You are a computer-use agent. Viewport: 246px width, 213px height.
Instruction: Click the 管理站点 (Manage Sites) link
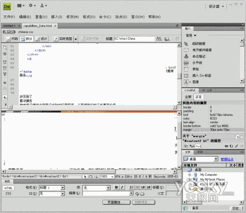(x=227, y=160)
